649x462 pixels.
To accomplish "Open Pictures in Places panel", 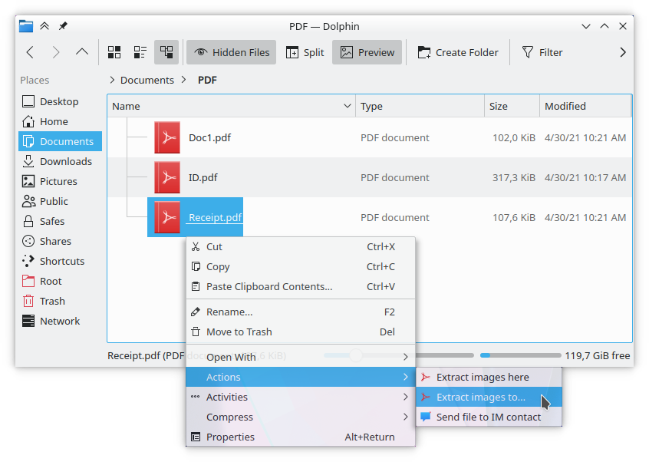I will 60,181.
